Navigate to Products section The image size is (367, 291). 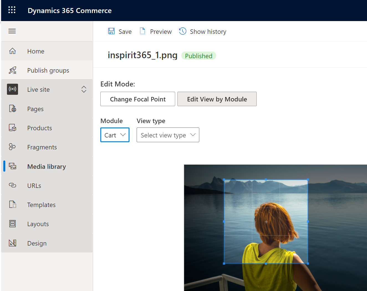point(39,128)
